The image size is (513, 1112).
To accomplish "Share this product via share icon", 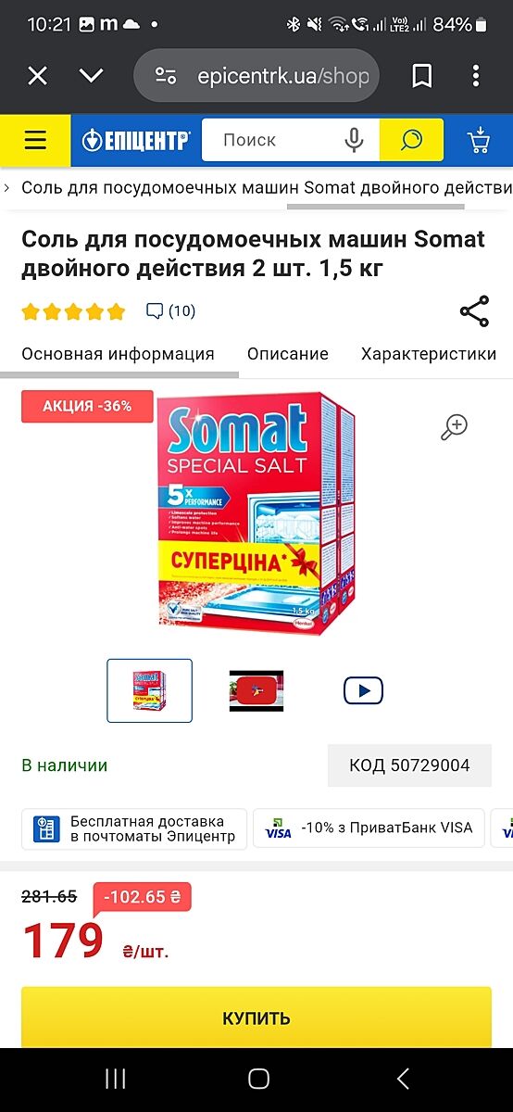I will tap(474, 311).
